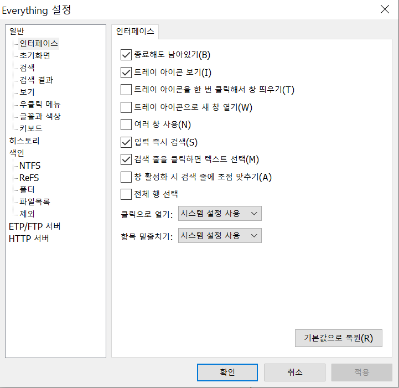Select 색인 in the tree
The width and height of the screenshot is (399, 388).
click(17, 153)
